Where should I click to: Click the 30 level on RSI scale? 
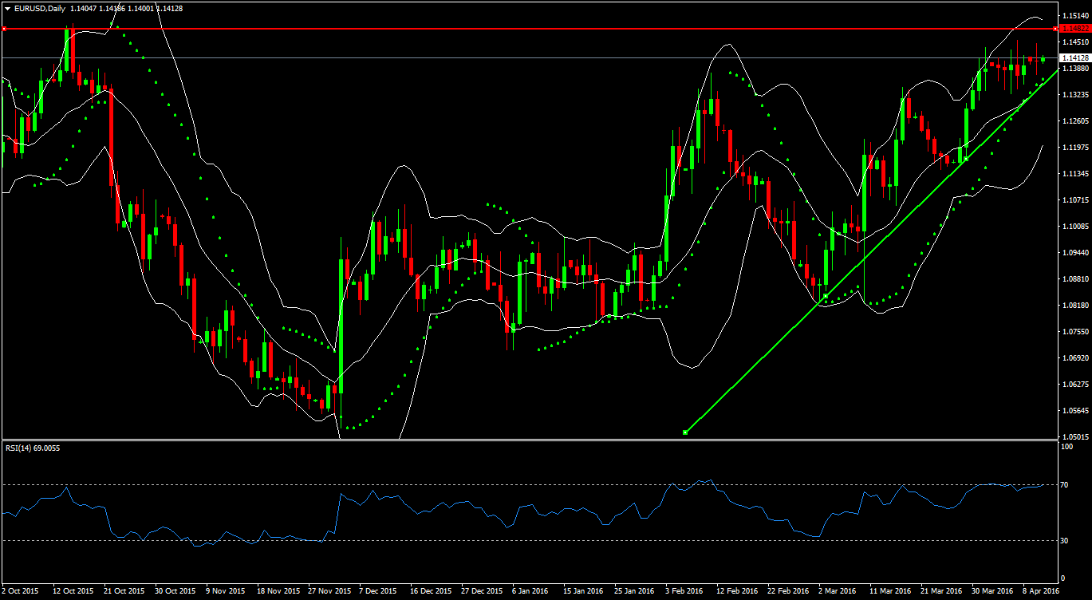[1064, 541]
